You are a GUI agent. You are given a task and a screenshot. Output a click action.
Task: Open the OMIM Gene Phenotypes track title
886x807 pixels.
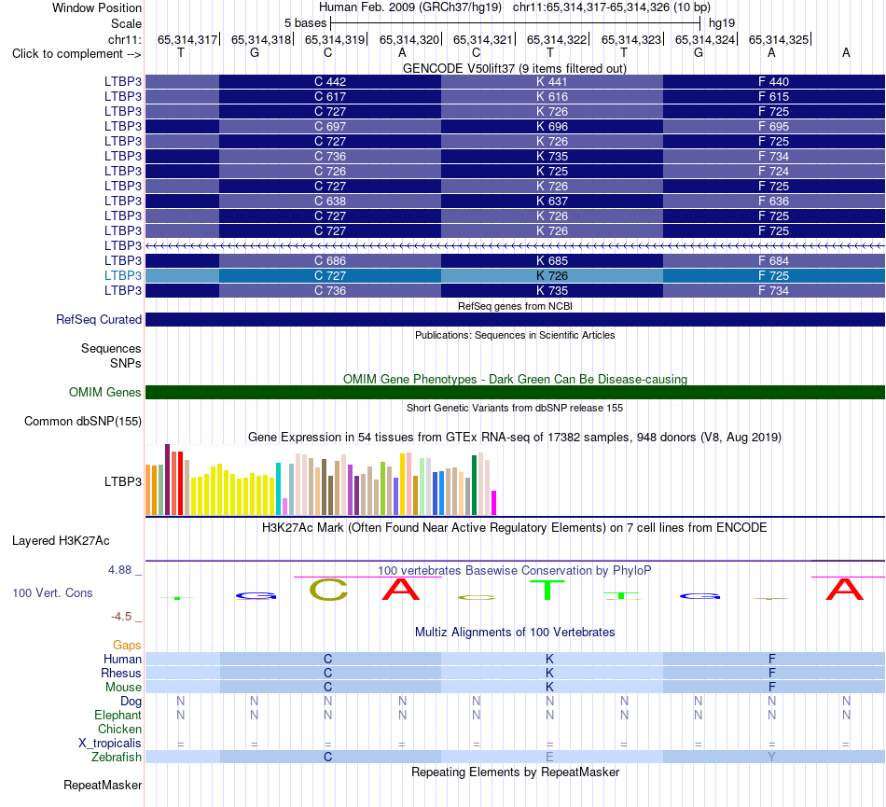tap(515, 379)
